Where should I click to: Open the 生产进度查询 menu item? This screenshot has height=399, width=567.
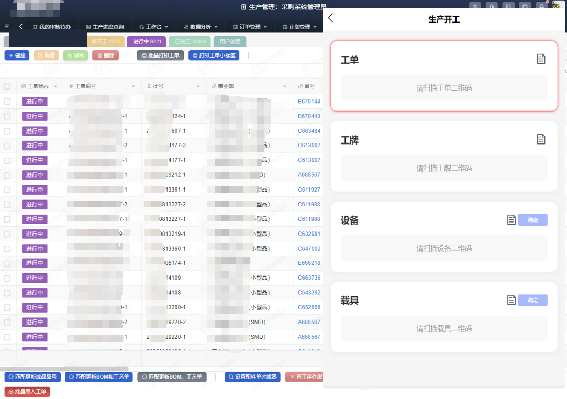(105, 27)
